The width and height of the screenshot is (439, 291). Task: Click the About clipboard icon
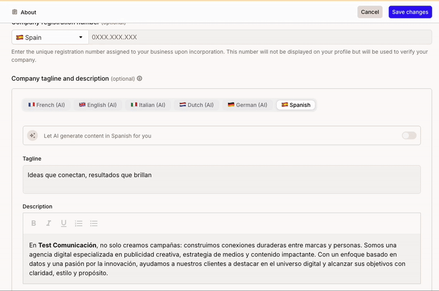tap(15, 12)
